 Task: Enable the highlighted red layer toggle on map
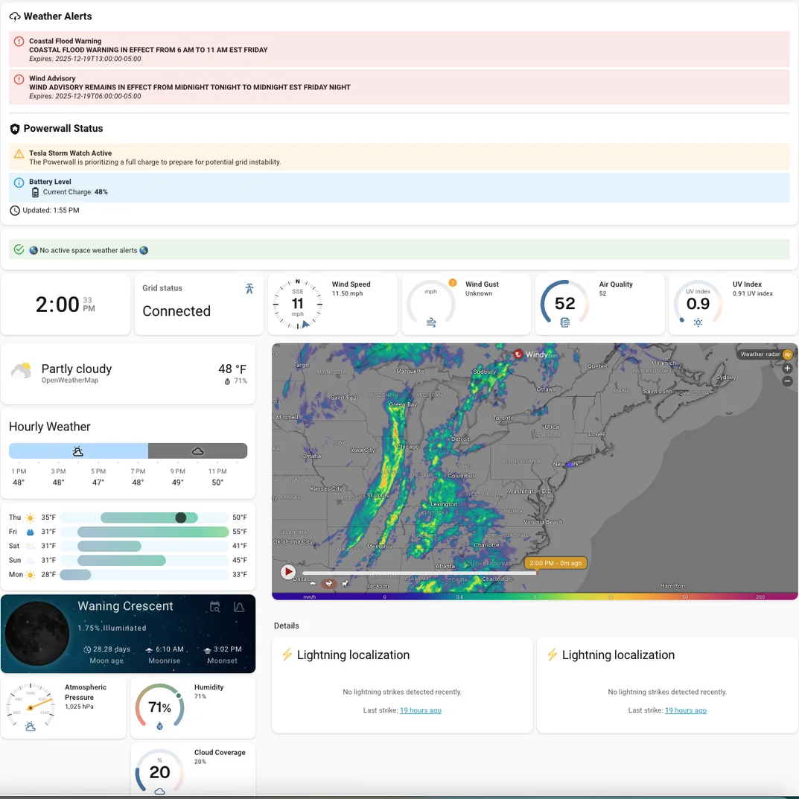pyautogui.click(x=328, y=584)
